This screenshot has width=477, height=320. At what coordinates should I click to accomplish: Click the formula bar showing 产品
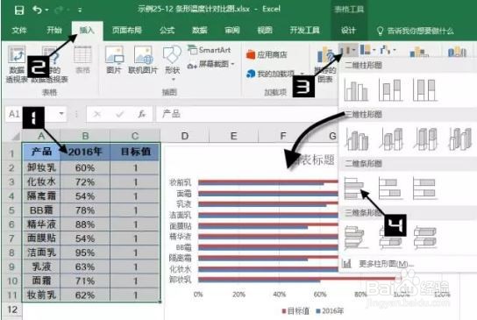pyautogui.click(x=246, y=114)
